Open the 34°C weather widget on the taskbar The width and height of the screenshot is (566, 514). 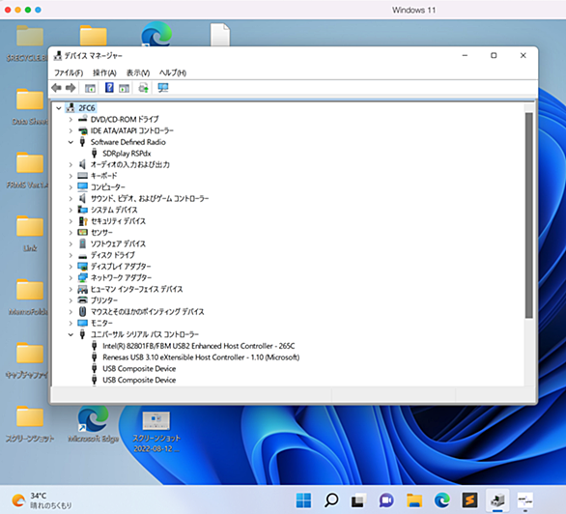(42, 500)
